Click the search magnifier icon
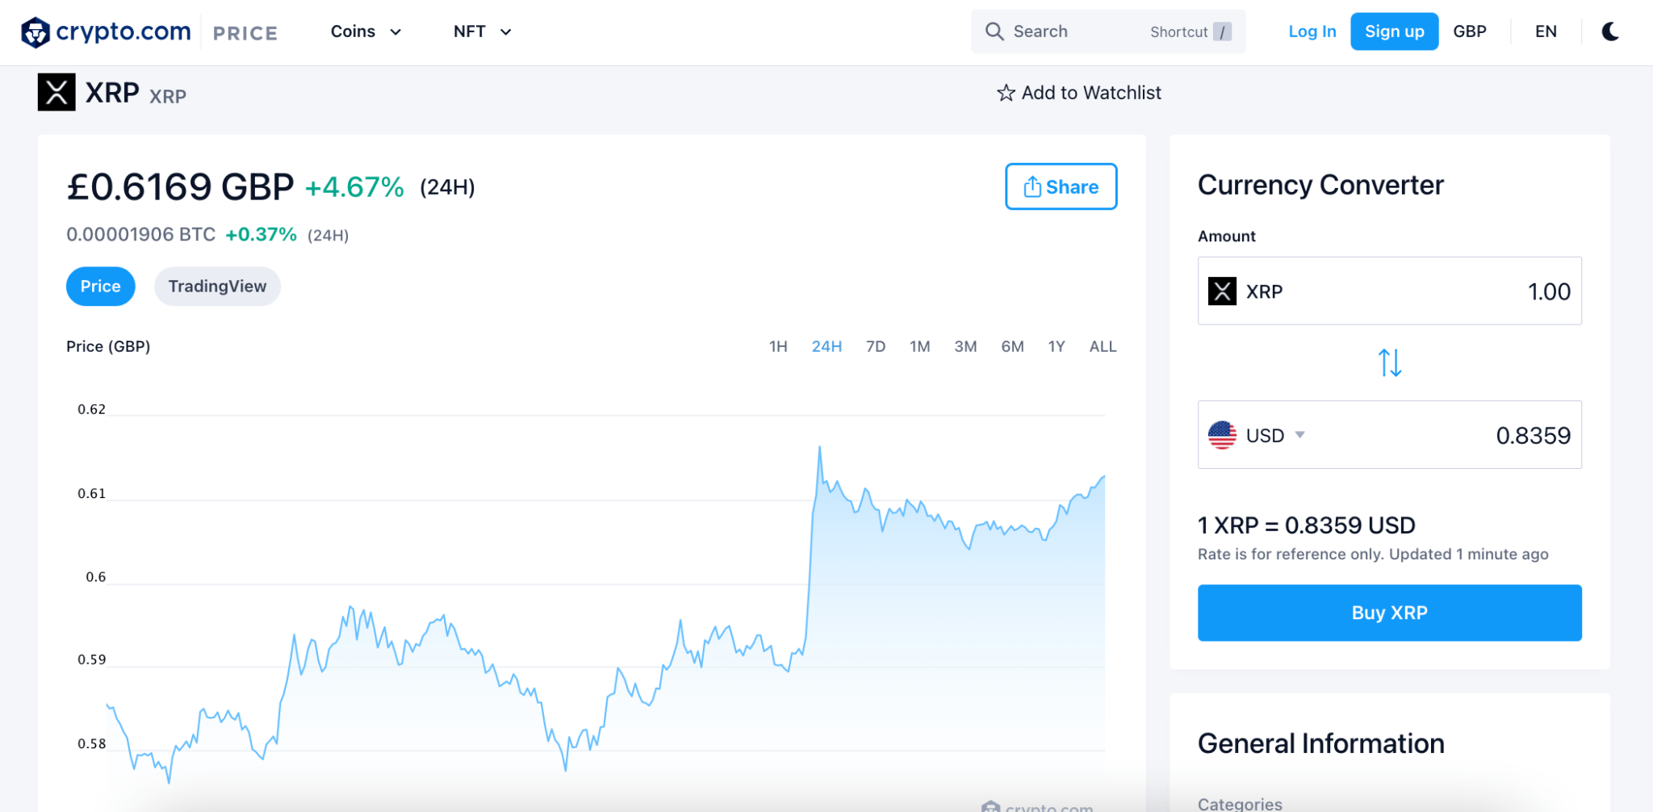This screenshot has height=812, width=1653. pyautogui.click(x=994, y=31)
